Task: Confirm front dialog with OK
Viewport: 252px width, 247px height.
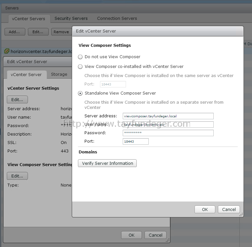Action: tap(205, 209)
